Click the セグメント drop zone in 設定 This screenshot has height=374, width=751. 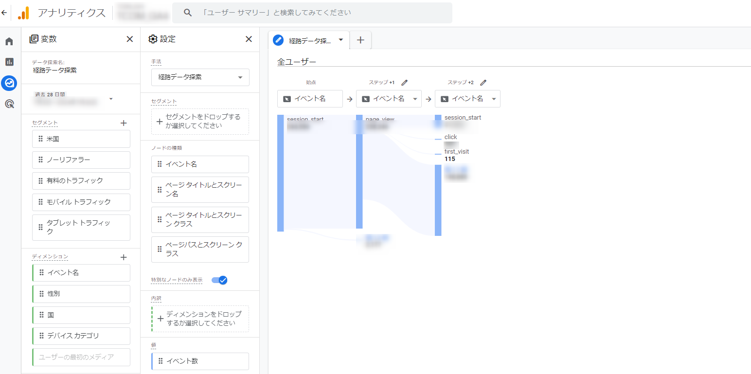(200, 122)
